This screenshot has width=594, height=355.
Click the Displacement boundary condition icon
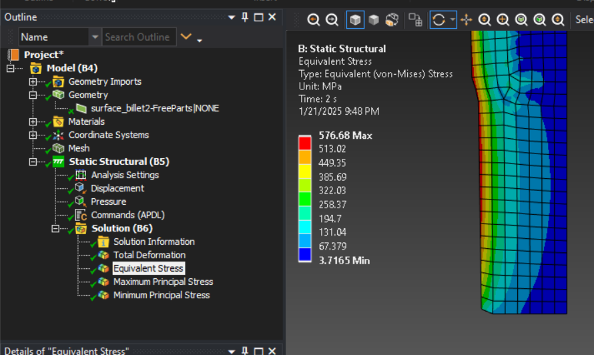[81, 188]
